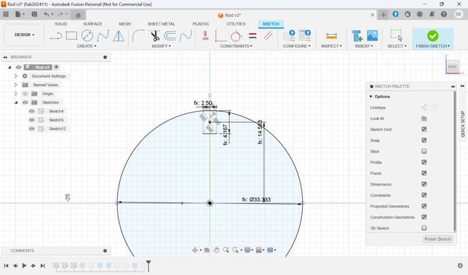Open the CONFIGURE dropdown menu
Screen dimensions: 468x275
point(297,46)
